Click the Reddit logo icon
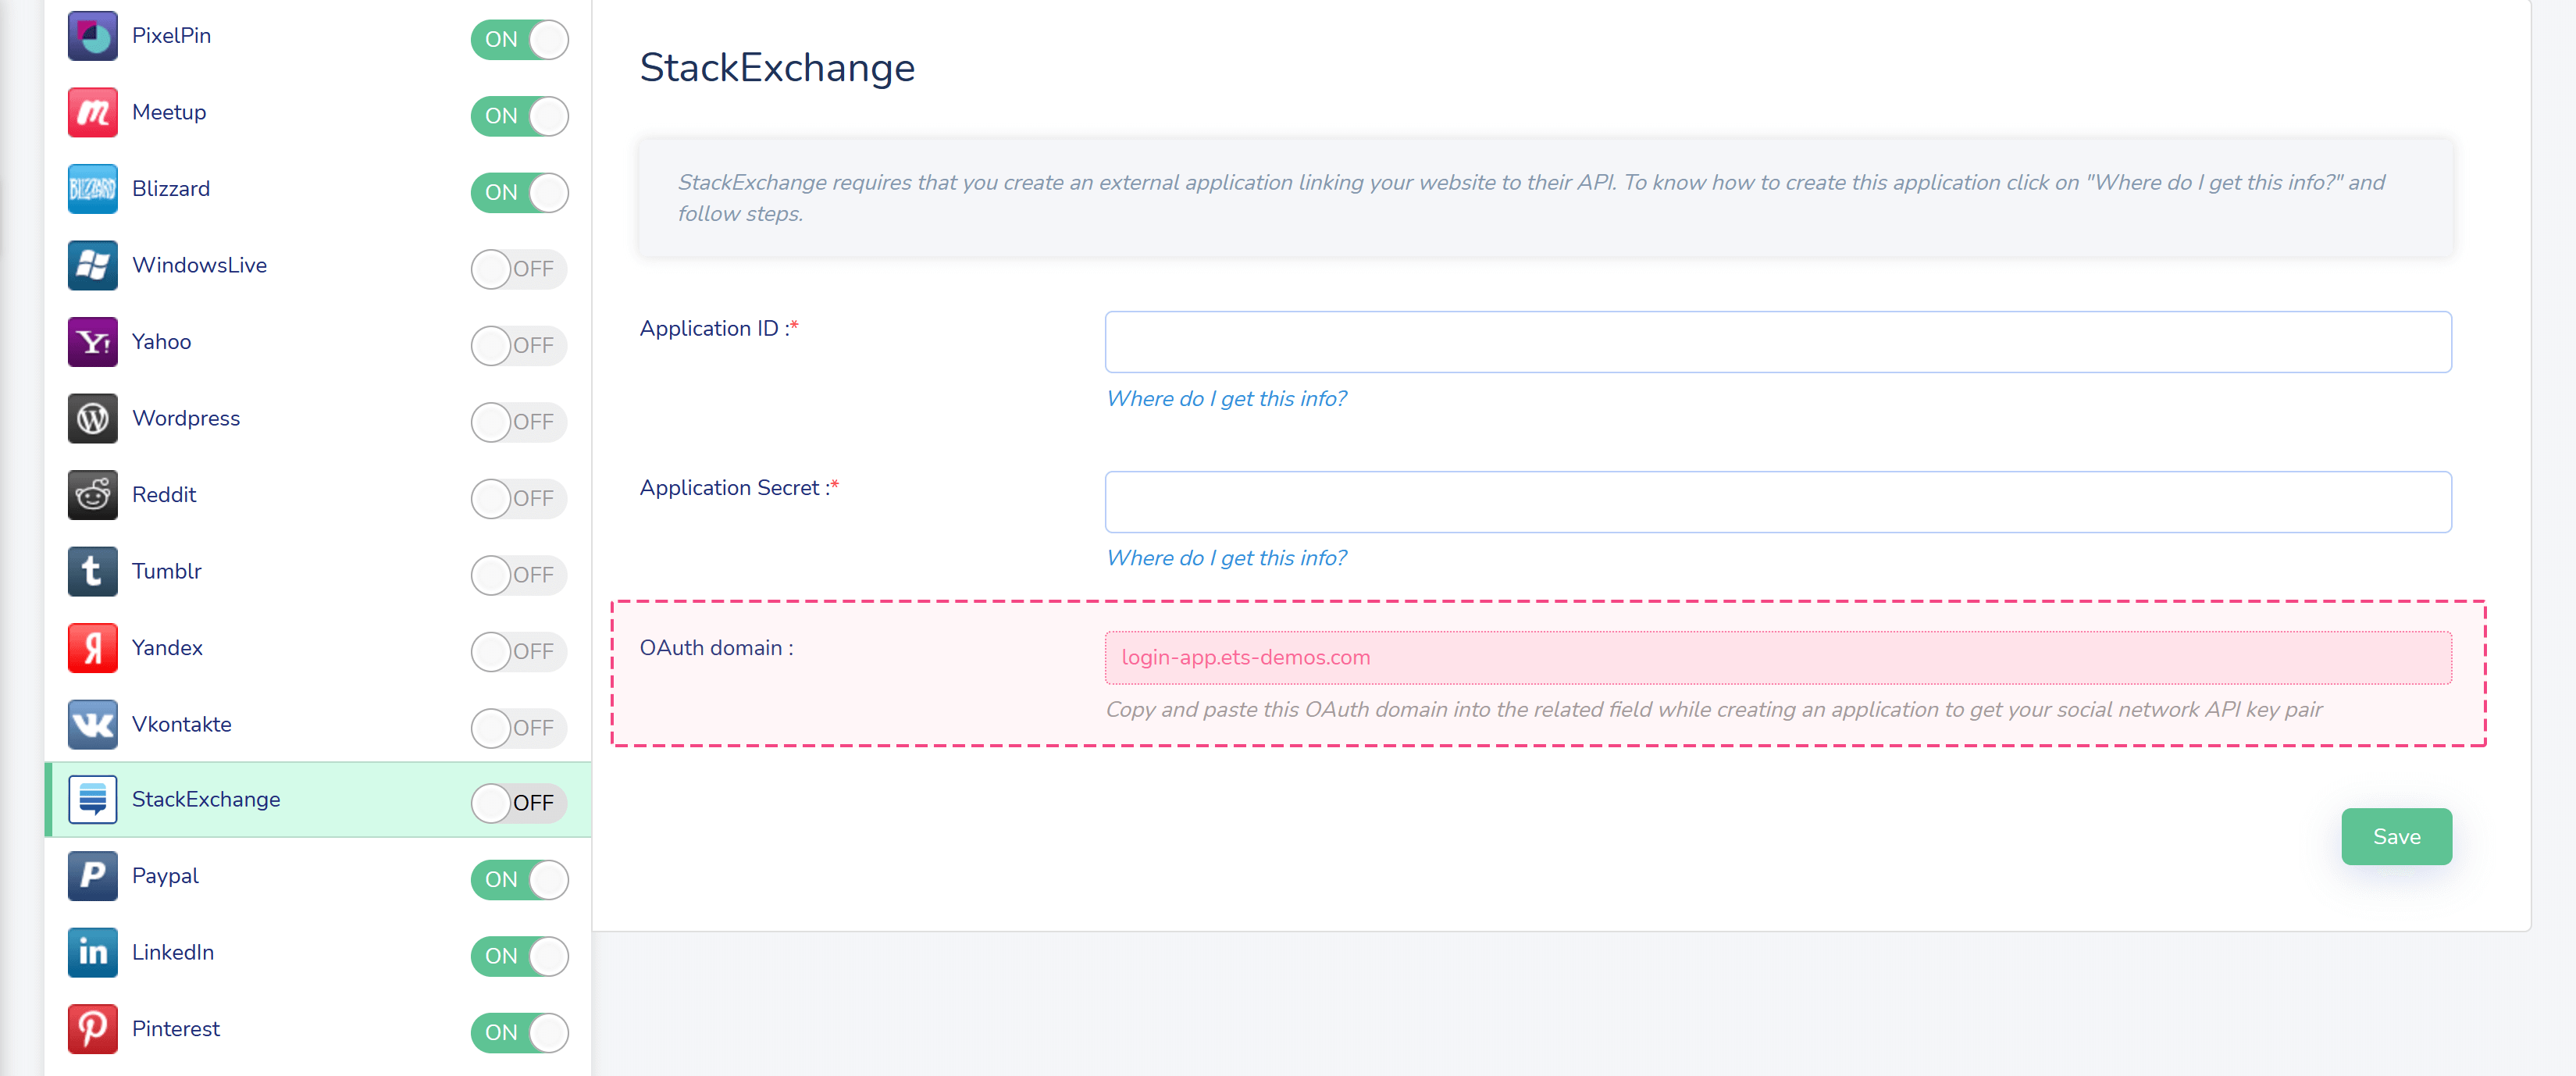 (x=92, y=495)
